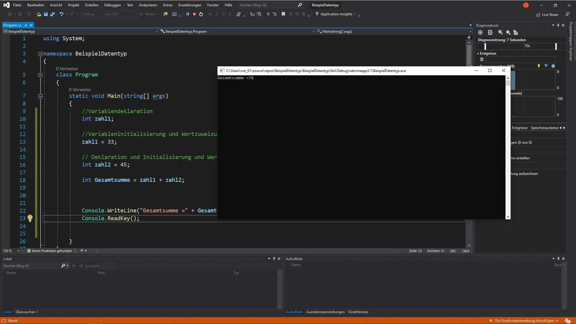The width and height of the screenshot is (576, 324).
Task: Click the bookmark icon in toolbar
Action: 283,14
